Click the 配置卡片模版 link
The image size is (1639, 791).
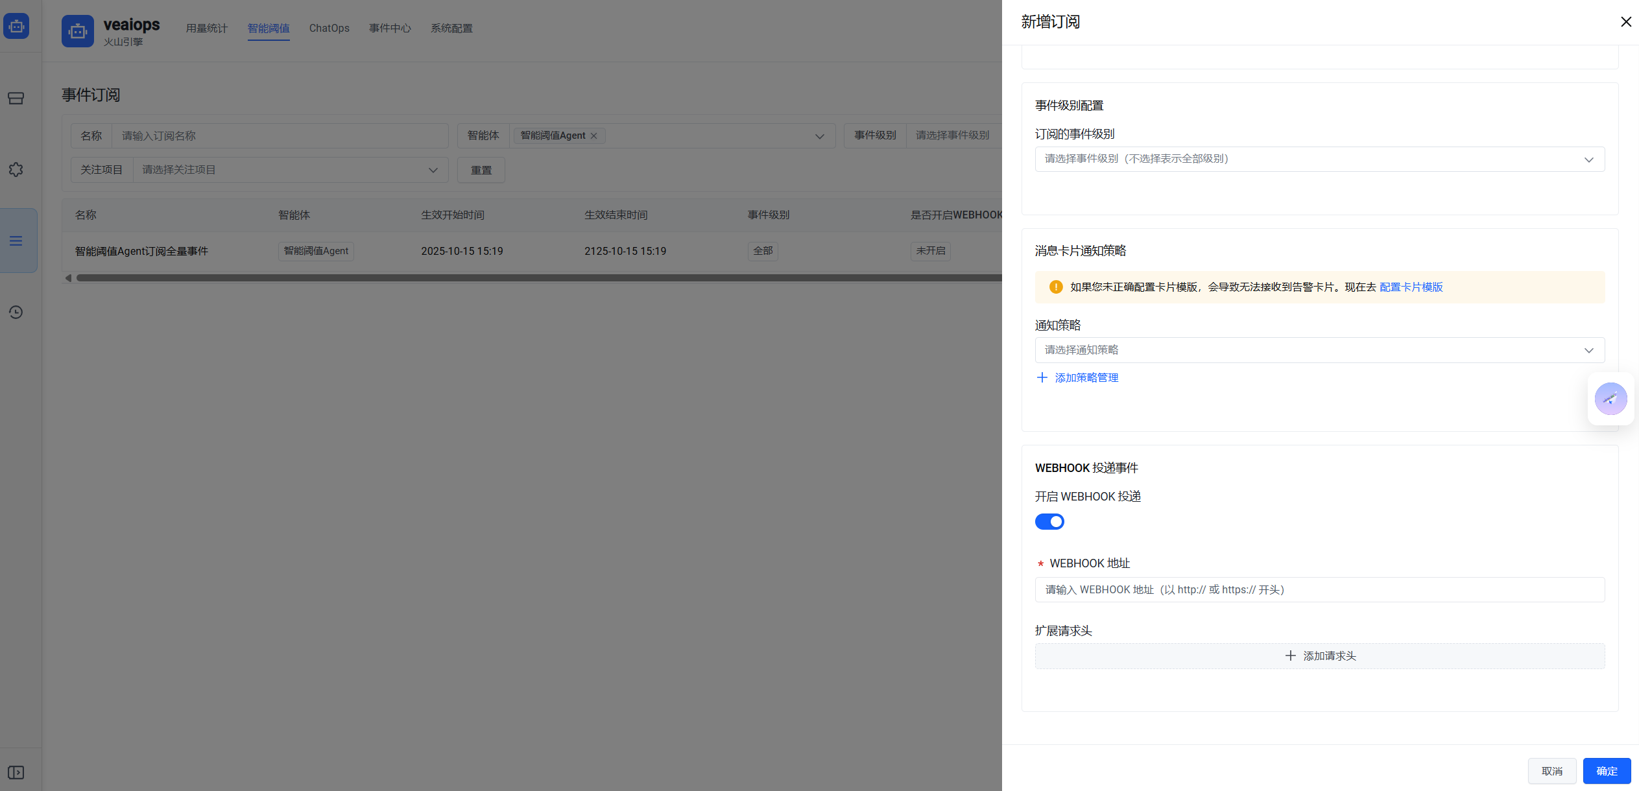point(1411,287)
